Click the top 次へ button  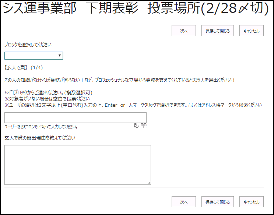coord(184,31)
